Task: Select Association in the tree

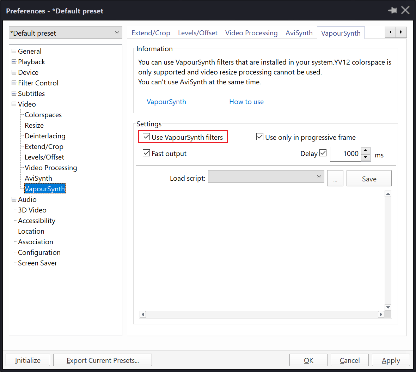Action: [36, 242]
